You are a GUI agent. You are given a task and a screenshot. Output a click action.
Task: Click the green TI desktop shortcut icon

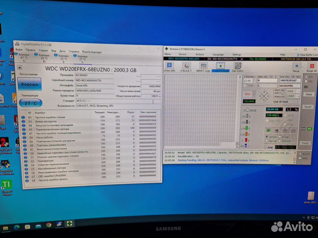point(7,184)
